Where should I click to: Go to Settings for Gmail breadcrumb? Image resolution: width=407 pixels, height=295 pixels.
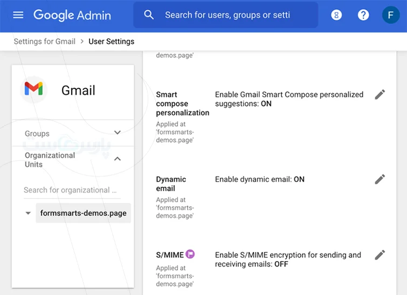45,41
